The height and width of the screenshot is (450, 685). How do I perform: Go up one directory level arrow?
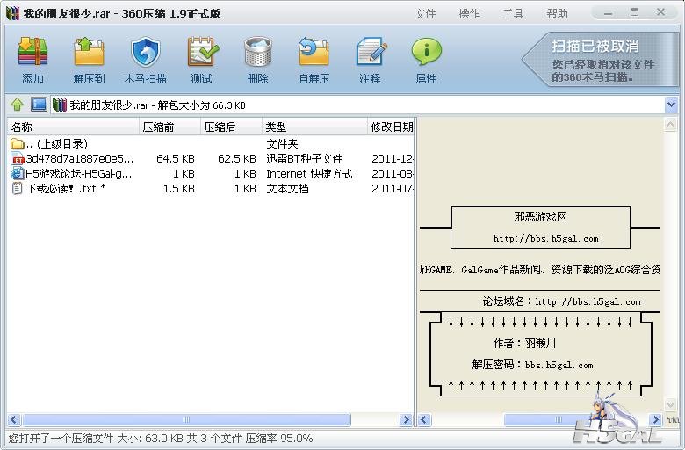coord(17,105)
